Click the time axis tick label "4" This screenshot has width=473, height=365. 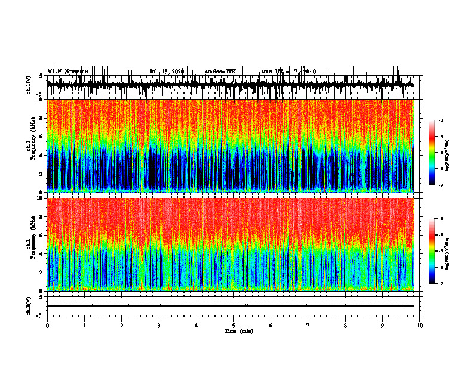196,326
